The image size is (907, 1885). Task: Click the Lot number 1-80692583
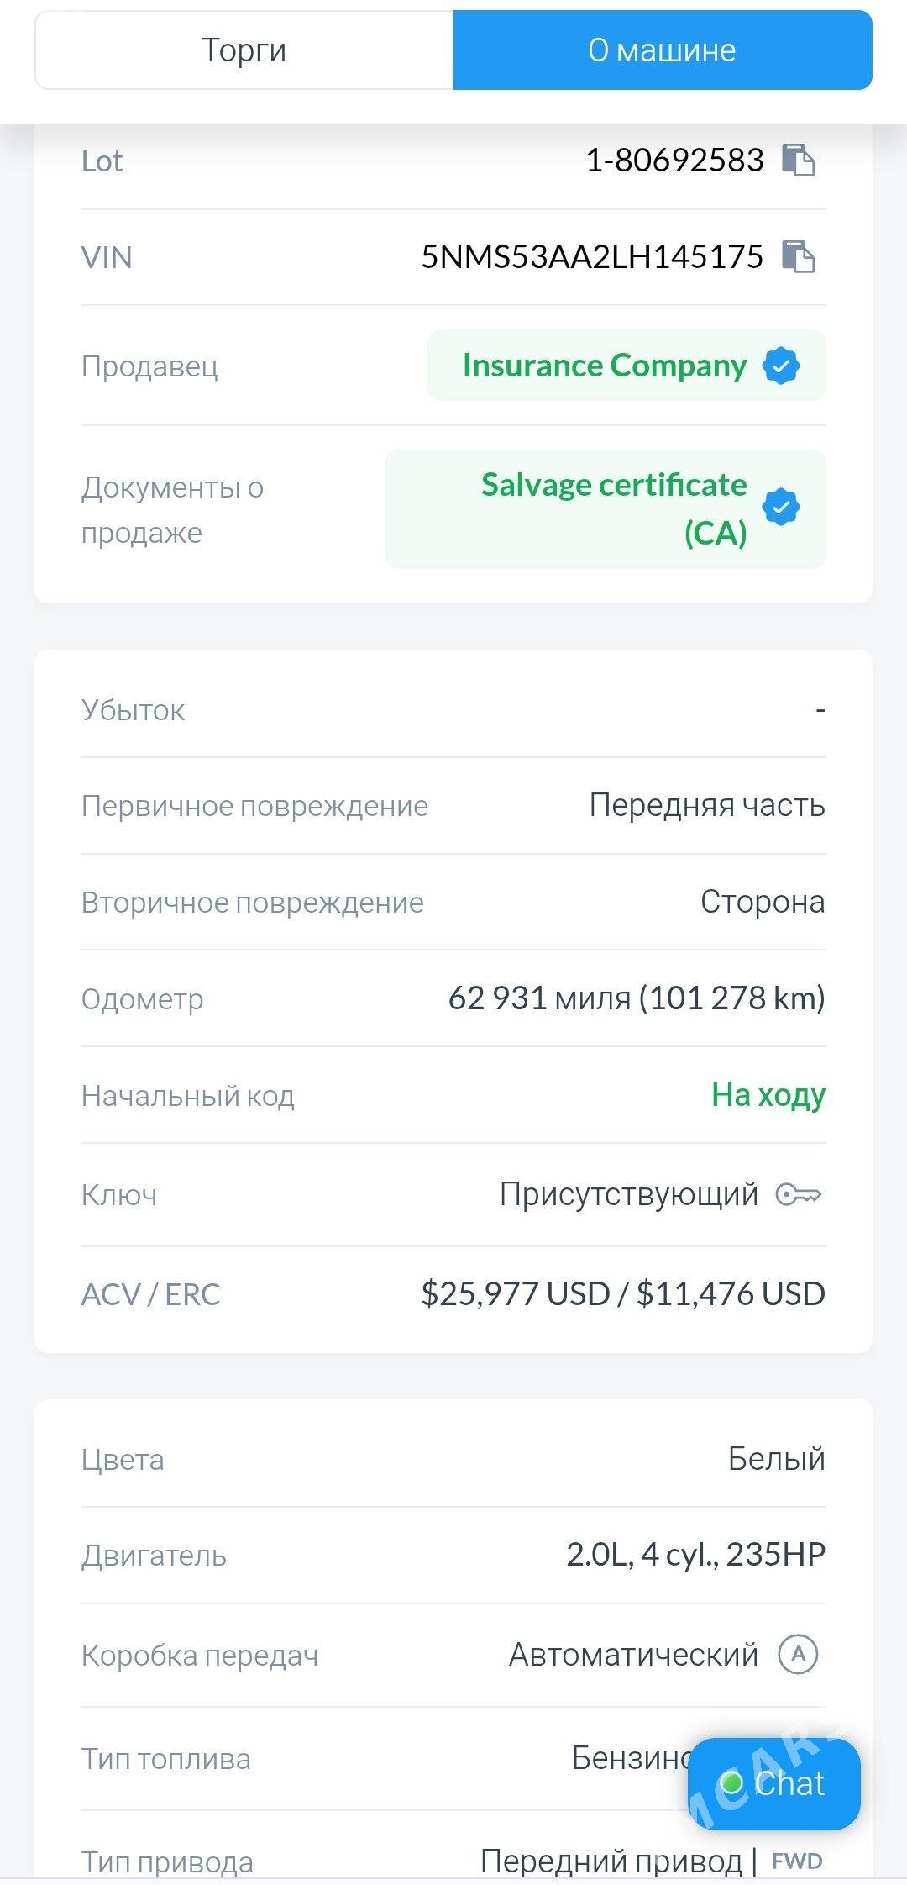click(674, 160)
